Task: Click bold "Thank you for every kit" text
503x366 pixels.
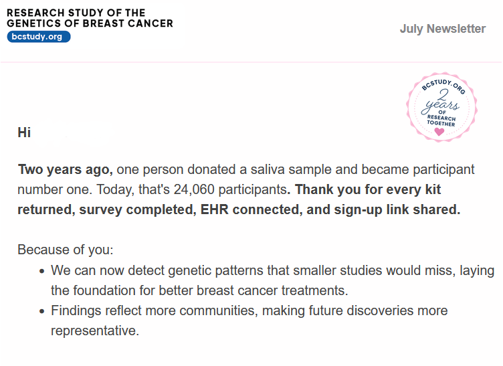Action: tap(368, 189)
